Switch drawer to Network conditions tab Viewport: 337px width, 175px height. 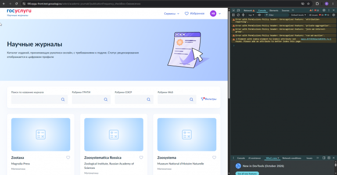pyautogui.click(x=292, y=158)
